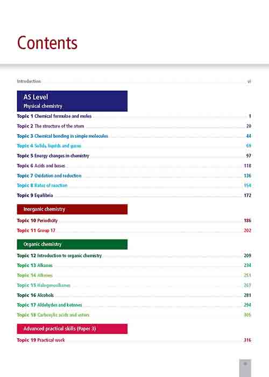Image resolution: width=269 pixels, height=377 pixels.
Task: Click the AS Level Physical chemistry banner
Action: (x=72, y=101)
